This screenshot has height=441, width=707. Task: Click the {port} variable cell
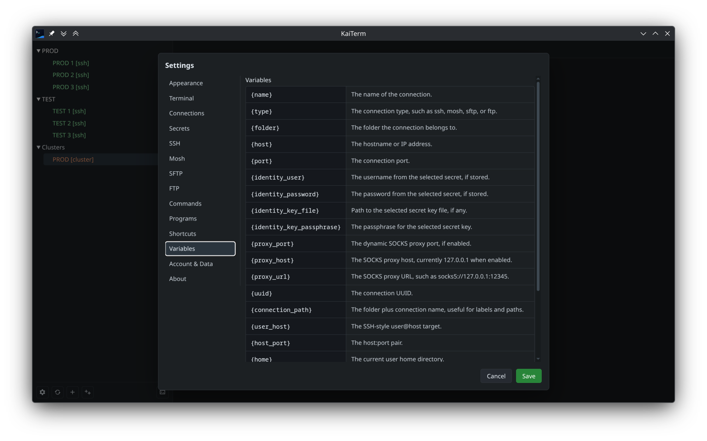click(296, 161)
